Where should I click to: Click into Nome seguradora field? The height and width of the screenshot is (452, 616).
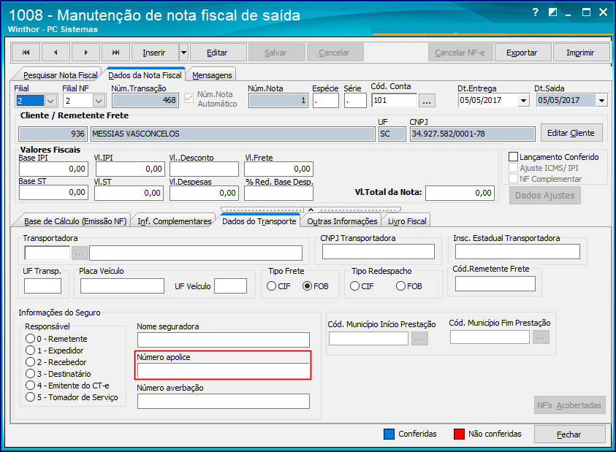(x=223, y=340)
